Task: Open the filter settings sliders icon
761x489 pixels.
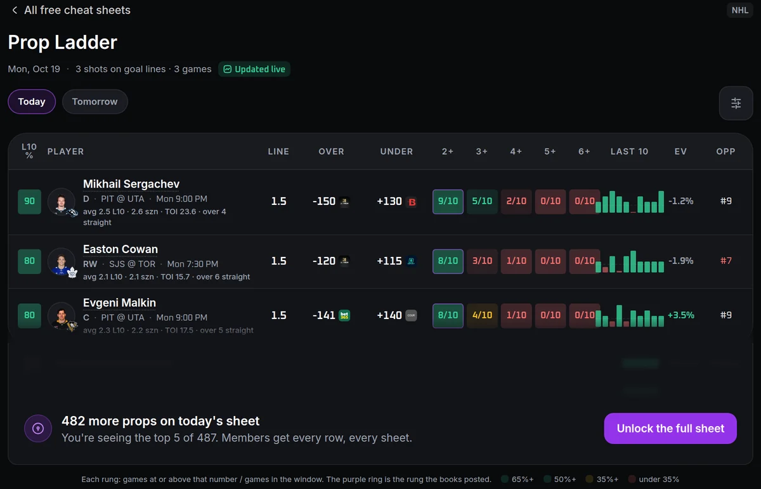Action: pos(736,103)
